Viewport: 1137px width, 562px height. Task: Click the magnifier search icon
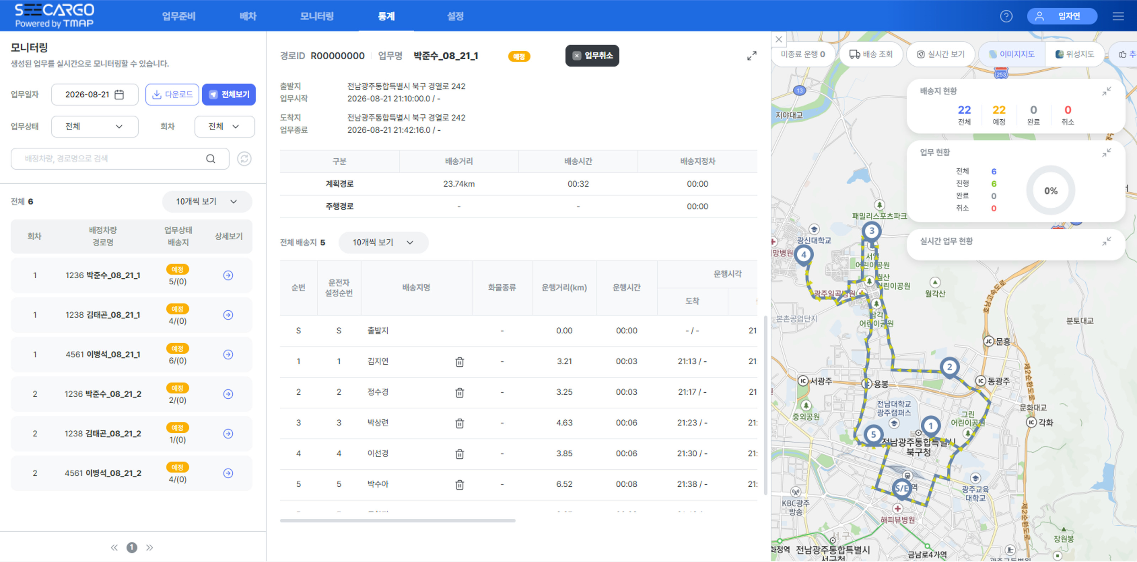click(211, 158)
